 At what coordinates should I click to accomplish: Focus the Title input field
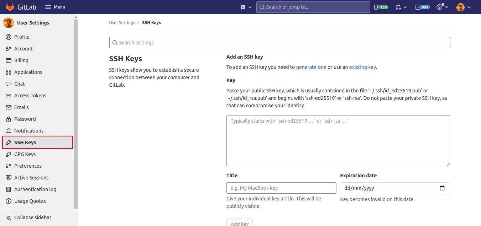coord(281,188)
